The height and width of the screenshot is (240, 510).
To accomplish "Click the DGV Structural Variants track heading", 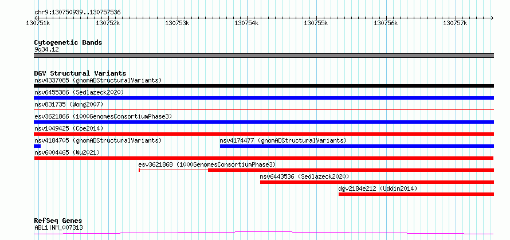I will [x=80, y=73].
